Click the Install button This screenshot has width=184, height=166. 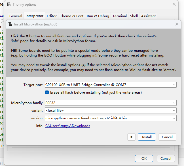click(x=147, y=137)
